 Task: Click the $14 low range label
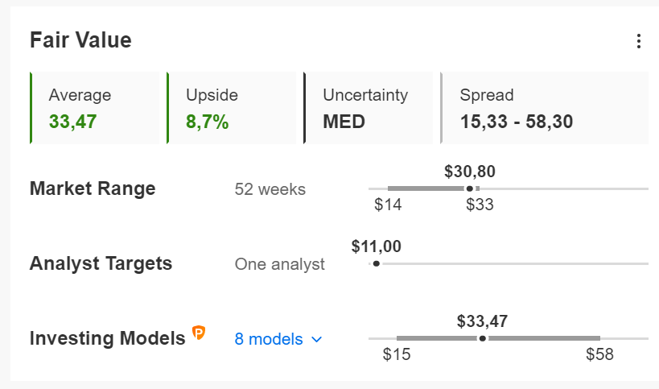pos(388,205)
